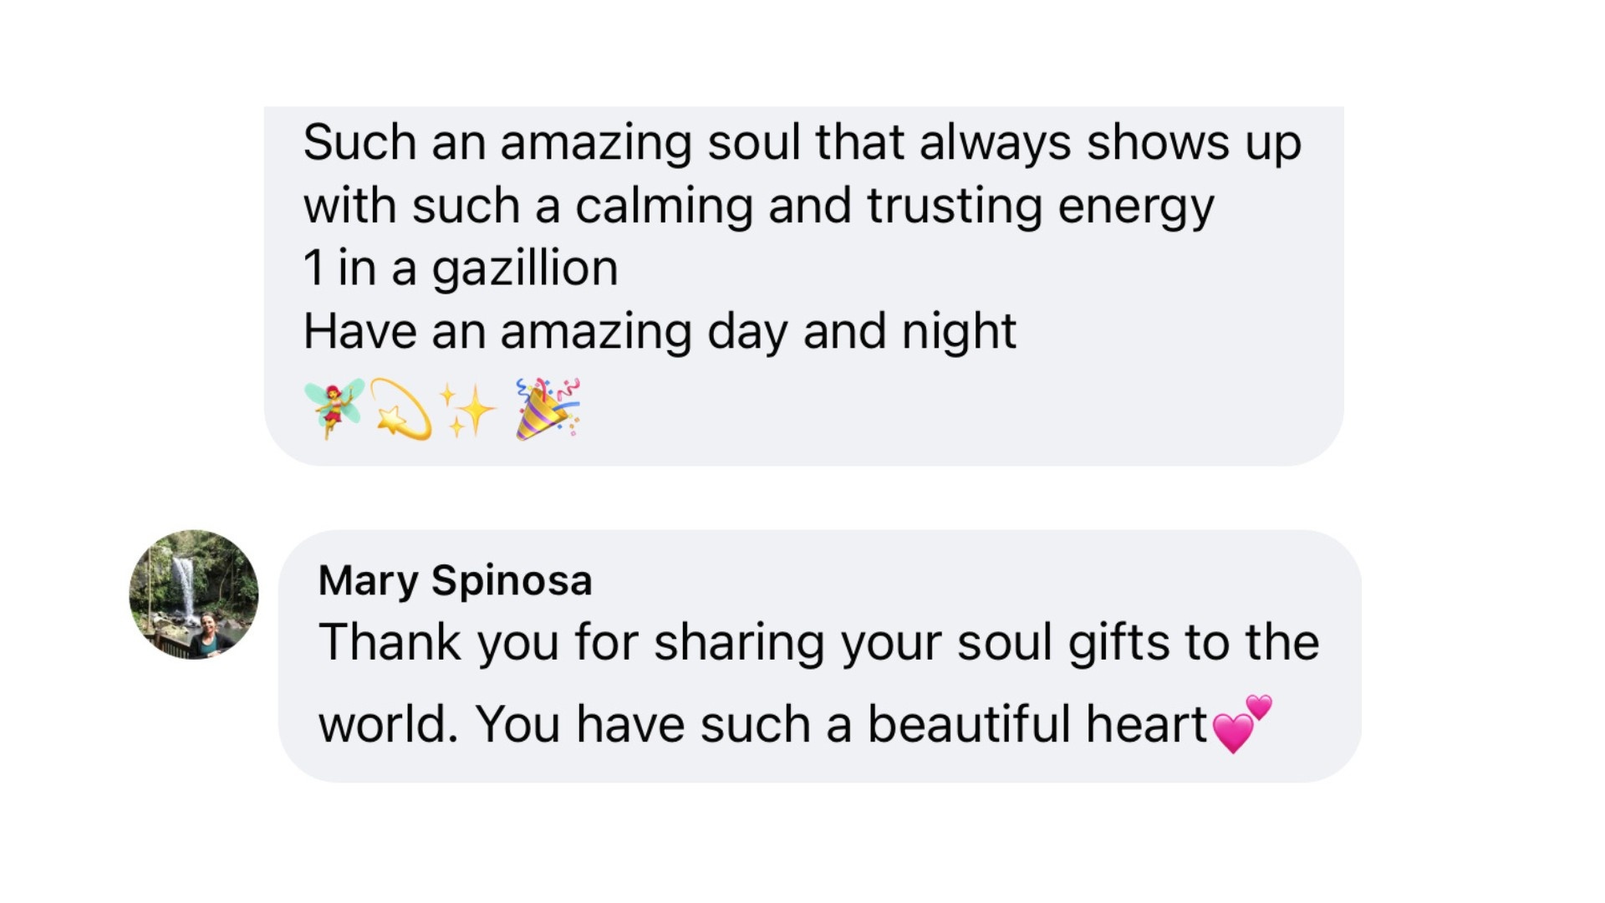This screenshot has height=903, width=1605.
Task: Click the two pink hearts emoji
Action: tap(1241, 724)
